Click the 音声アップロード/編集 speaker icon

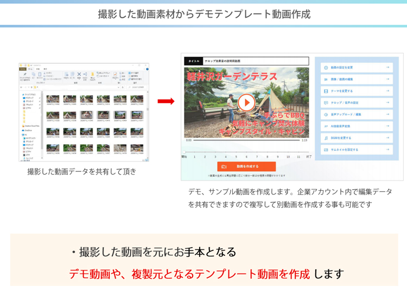(x=326, y=114)
